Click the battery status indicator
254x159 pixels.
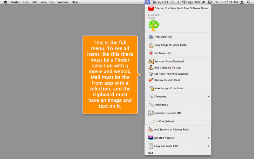[194, 2]
